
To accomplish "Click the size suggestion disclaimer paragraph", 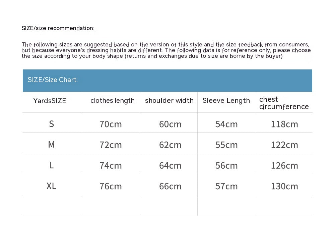I will (x=166, y=50).
